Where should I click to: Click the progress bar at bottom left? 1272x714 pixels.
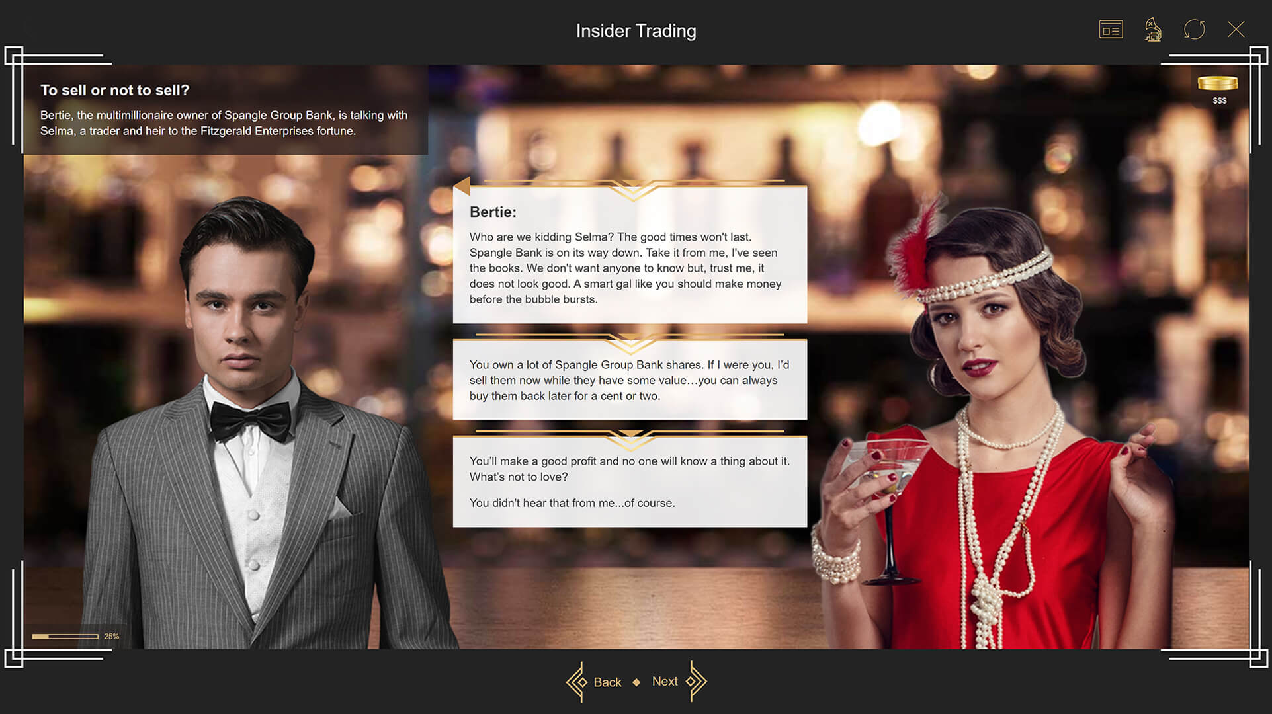click(65, 636)
